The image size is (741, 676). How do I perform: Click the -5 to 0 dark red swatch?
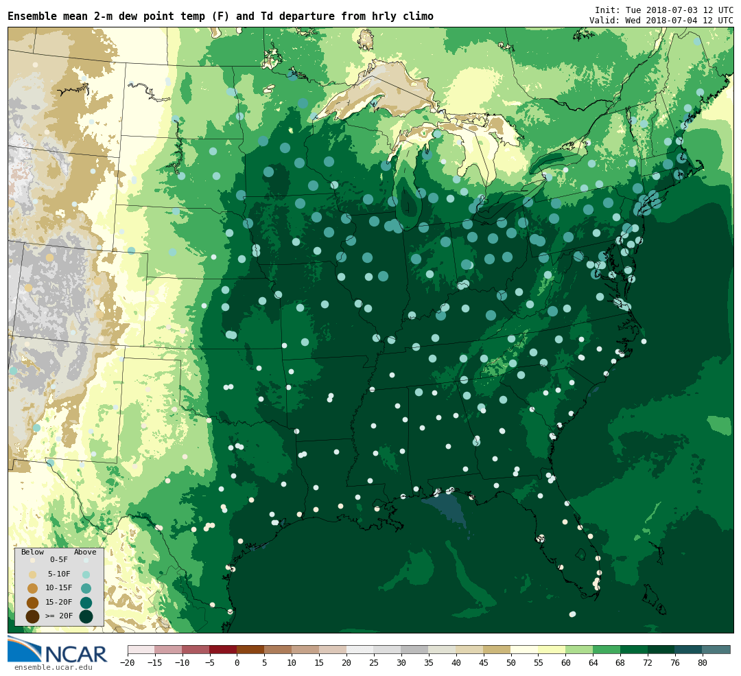coord(223,649)
